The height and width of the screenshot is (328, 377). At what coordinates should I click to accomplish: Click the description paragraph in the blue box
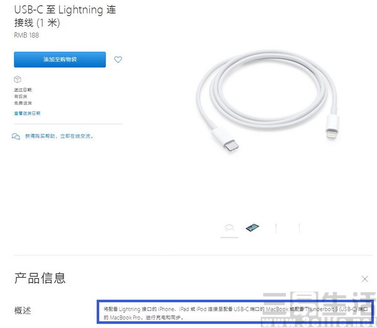(x=236, y=313)
